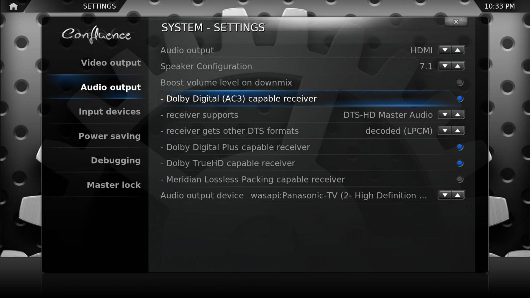Image resolution: width=530 pixels, height=298 pixels.
Task: Click the Audio output up arrow
Action: (458, 50)
